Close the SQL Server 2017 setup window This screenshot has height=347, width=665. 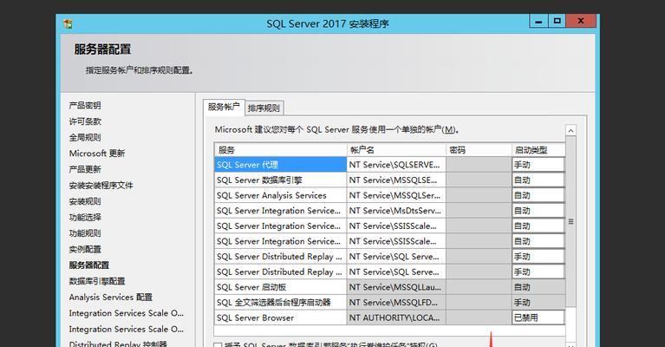point(581,21)
